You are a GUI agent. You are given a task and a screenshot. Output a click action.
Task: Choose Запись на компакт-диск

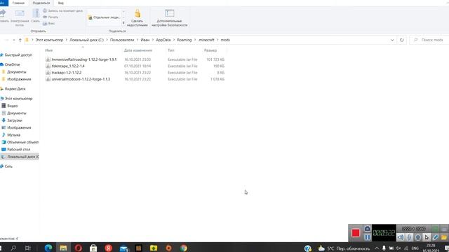point(63,10)
